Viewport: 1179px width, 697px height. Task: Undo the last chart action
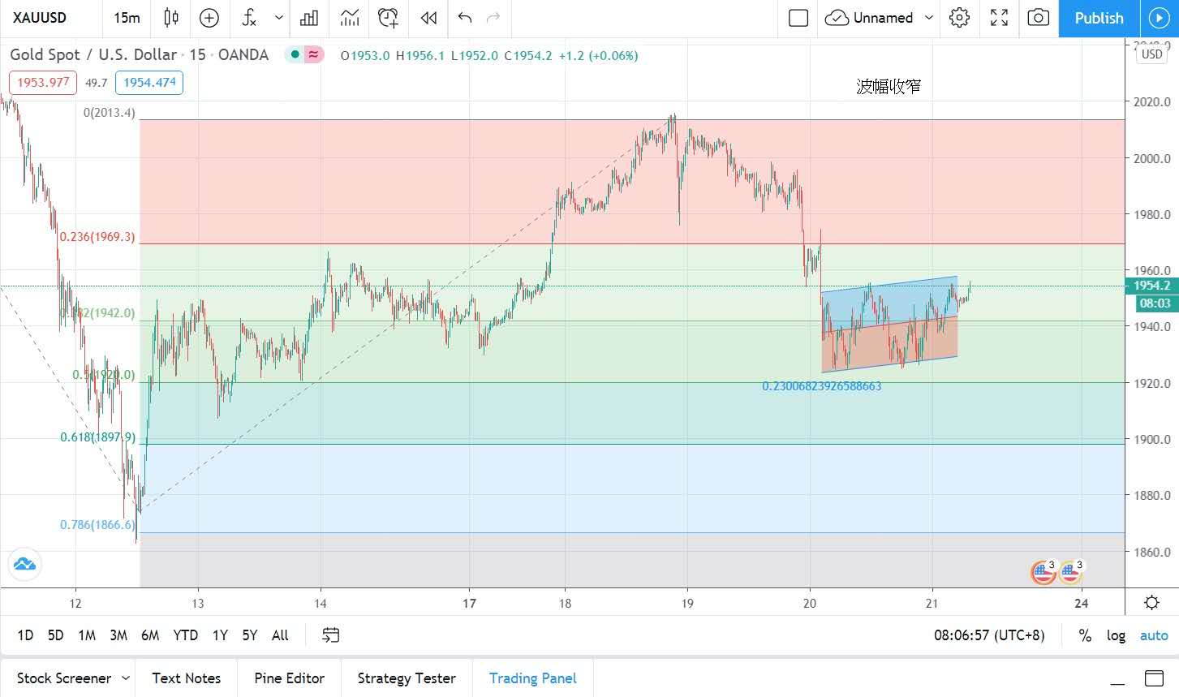tap(464, 18)
